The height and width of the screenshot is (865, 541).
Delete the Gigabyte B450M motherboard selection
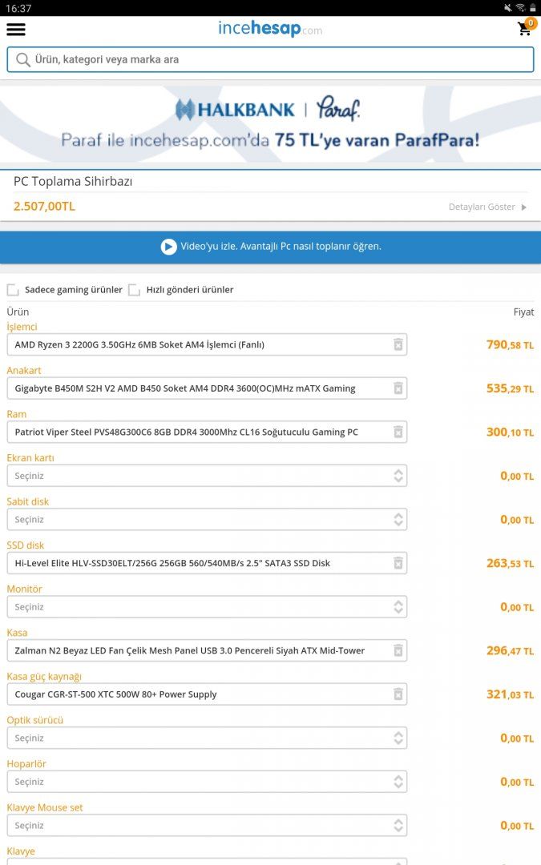point(398,388)
